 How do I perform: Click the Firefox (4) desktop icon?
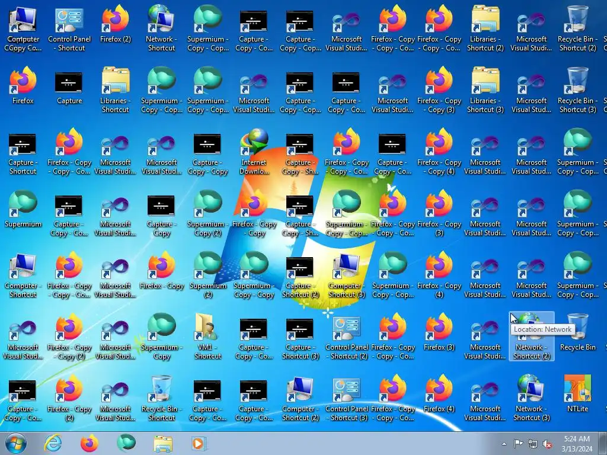point(439,394)
